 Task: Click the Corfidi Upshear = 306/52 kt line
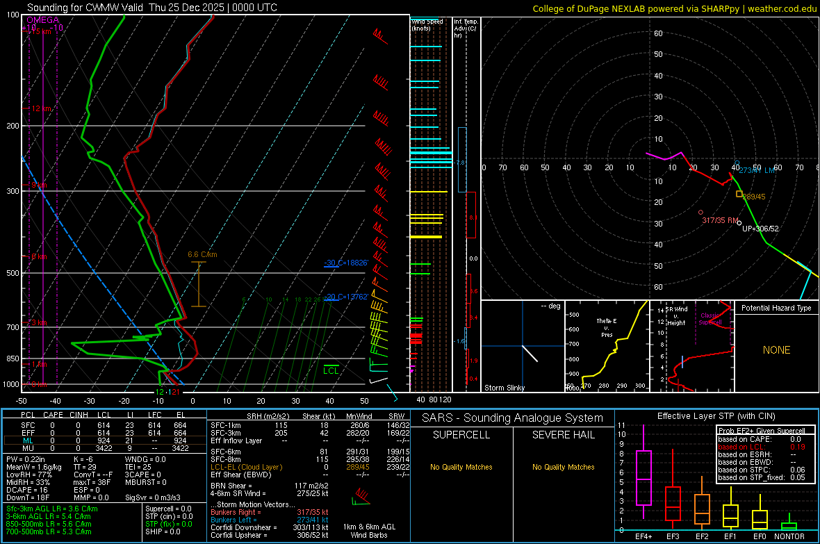[270, 535]
